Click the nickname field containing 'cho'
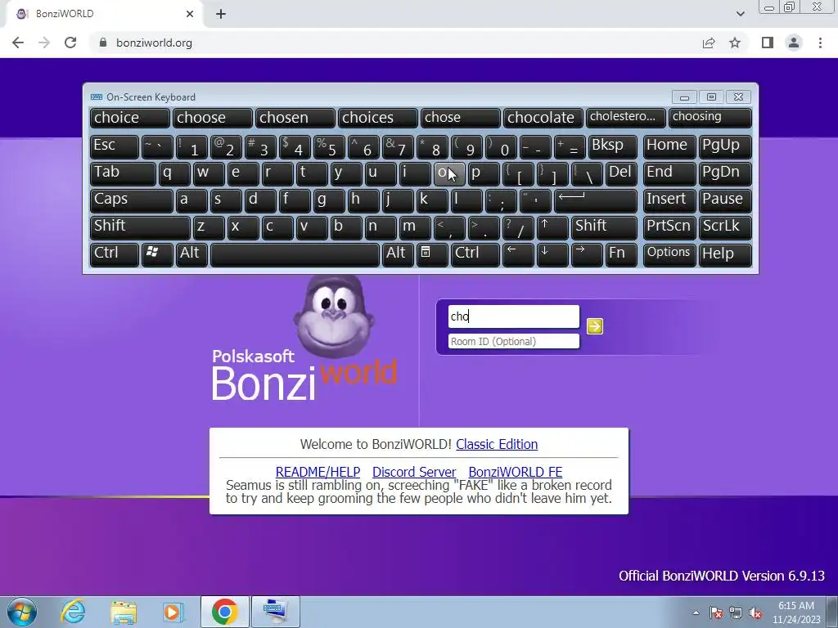 514,316
